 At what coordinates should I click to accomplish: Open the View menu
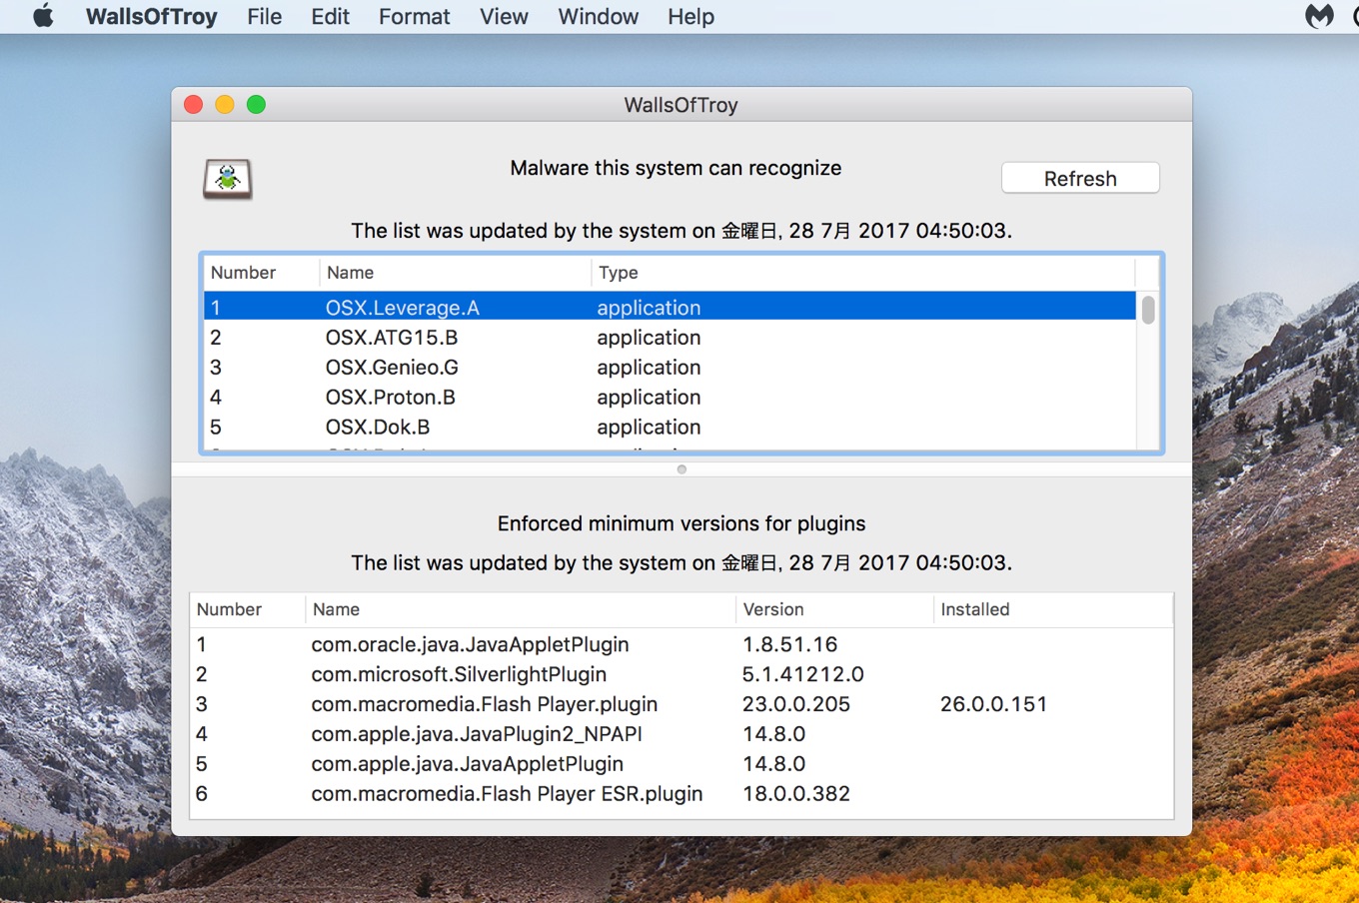503,16
